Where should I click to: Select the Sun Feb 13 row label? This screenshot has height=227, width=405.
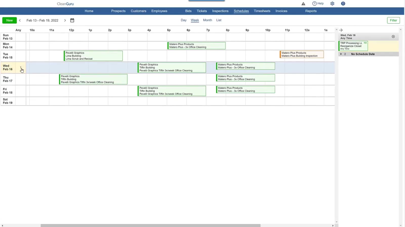pyautogui.click(x=8, y=37)
